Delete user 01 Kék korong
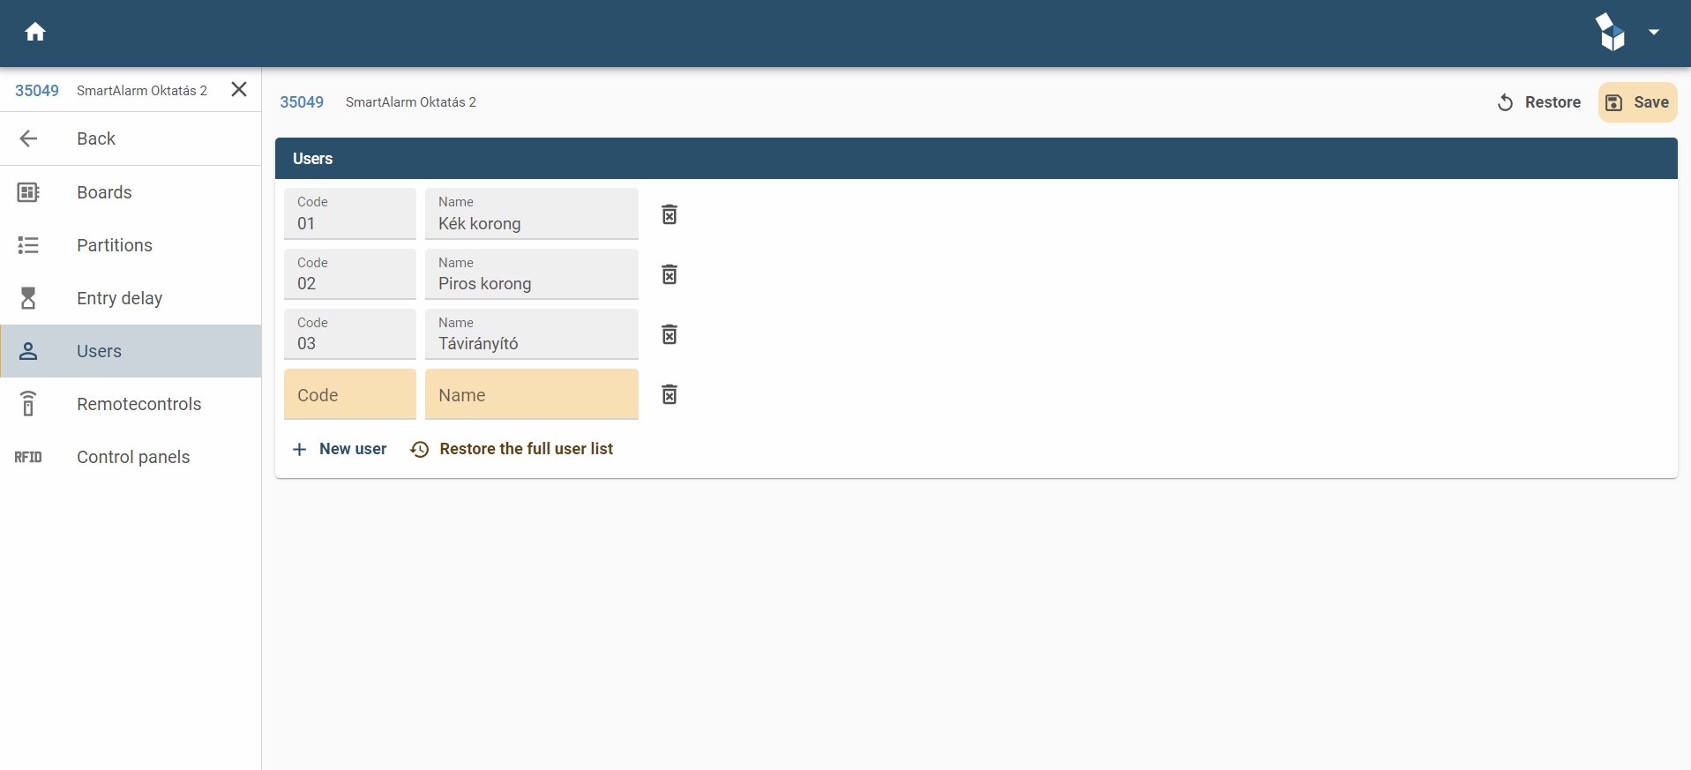Screen dimensions: 1691x770 670,214
